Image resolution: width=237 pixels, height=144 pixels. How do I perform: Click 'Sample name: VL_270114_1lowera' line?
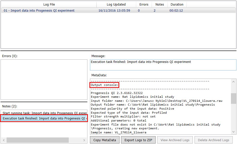[x=118, y=132]
